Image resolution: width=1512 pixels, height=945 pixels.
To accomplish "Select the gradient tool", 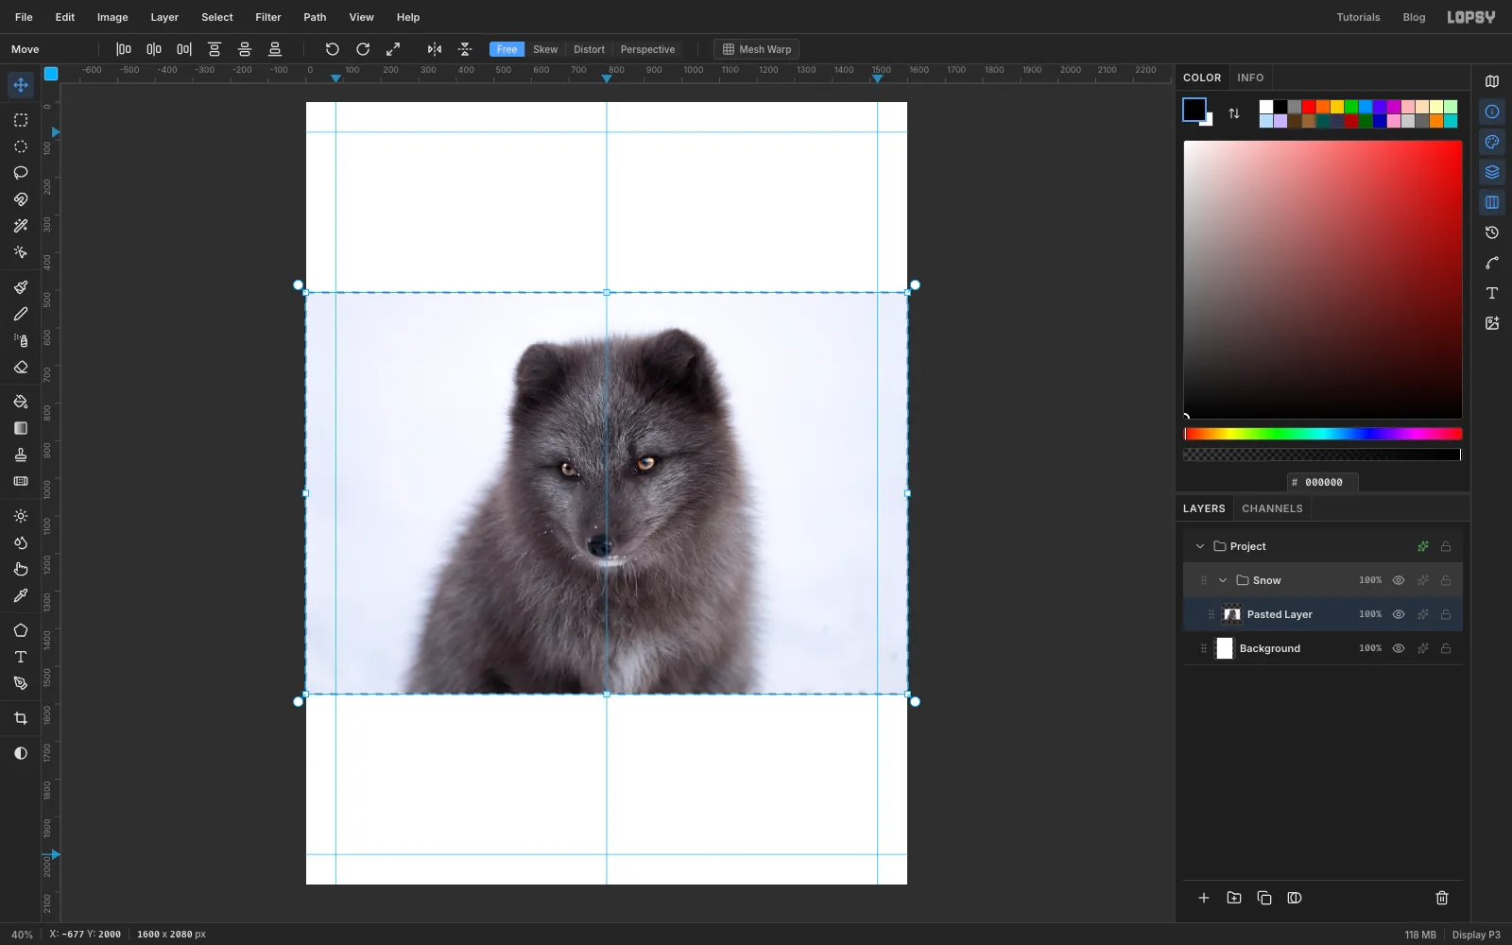I will 21,428.
